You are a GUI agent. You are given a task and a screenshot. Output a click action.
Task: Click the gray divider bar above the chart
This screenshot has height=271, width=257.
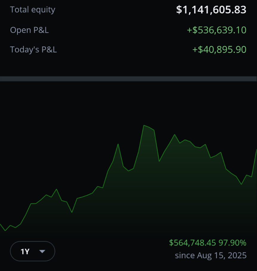[128, 79]
